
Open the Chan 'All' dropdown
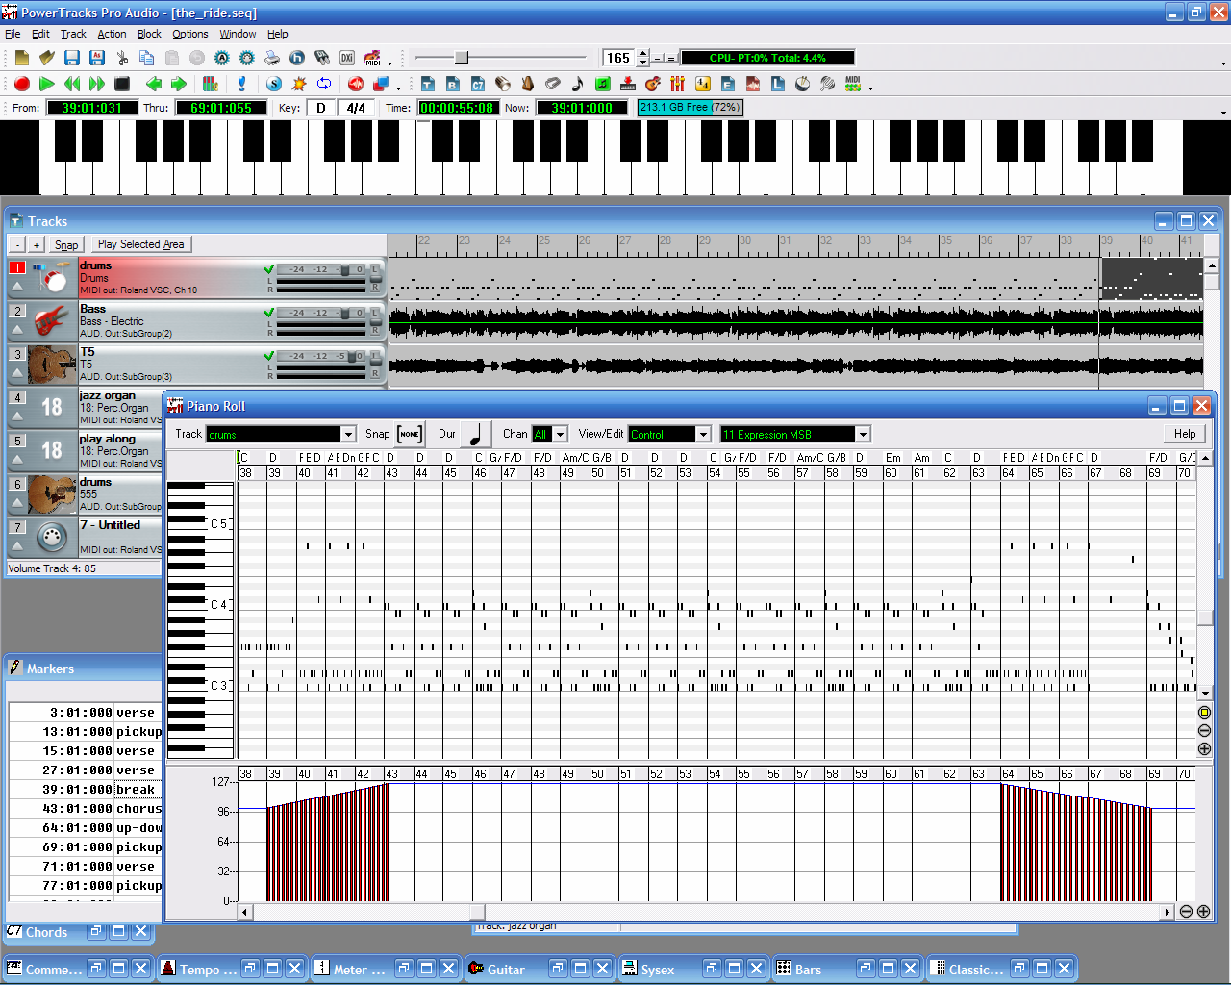(560, 435)
